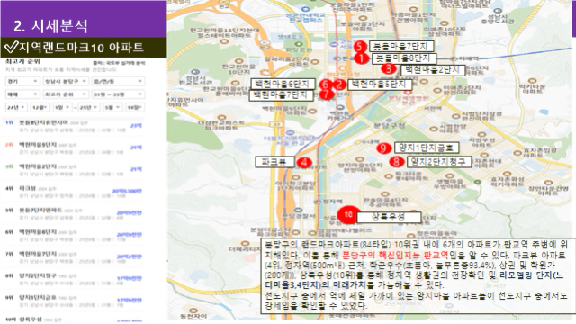Select the 4위 파크뷰 list row

pyautogui.click(x=74, y=191)
